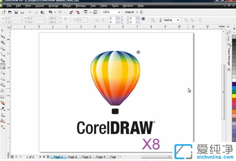236x161 pixels.
Task: Collapse the docker with double-chevron arrow
Action: coord(228,27)
